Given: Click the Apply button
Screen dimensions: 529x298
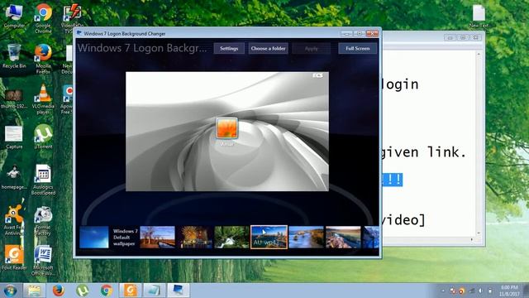Looking at the screenshot, I should click(x=311, y=48).
